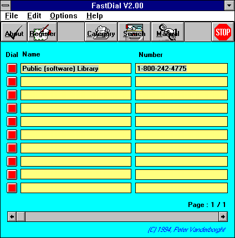Select the Public (software) Library name field
Screen dimensions: 235x238
76,69
